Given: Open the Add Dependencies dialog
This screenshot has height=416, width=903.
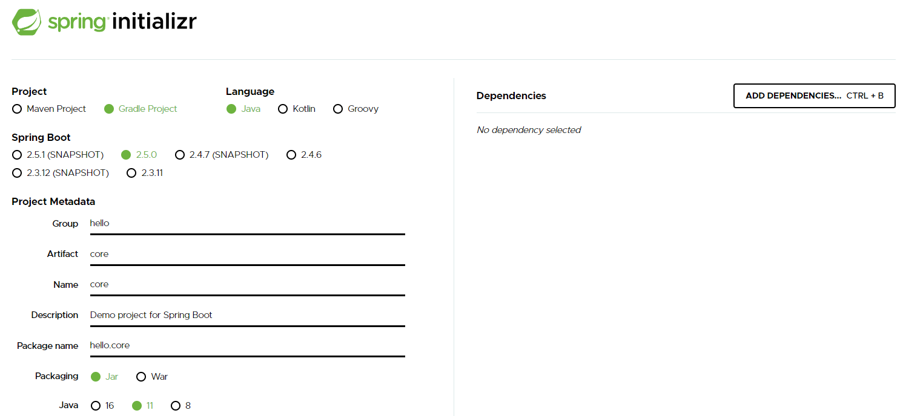Looking at the screenshot, I should [815, 96].
